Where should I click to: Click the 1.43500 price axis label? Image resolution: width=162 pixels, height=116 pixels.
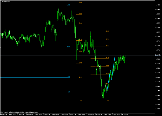click(x=158, y=82)
